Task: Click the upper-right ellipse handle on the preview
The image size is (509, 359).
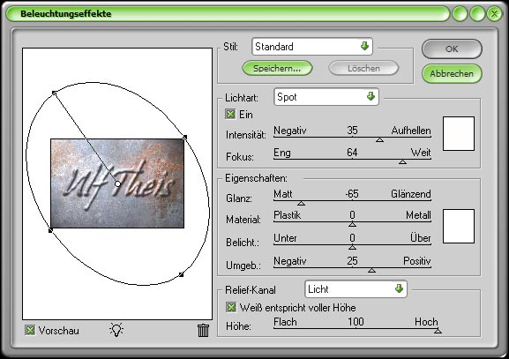Action: tap(185, 138)
